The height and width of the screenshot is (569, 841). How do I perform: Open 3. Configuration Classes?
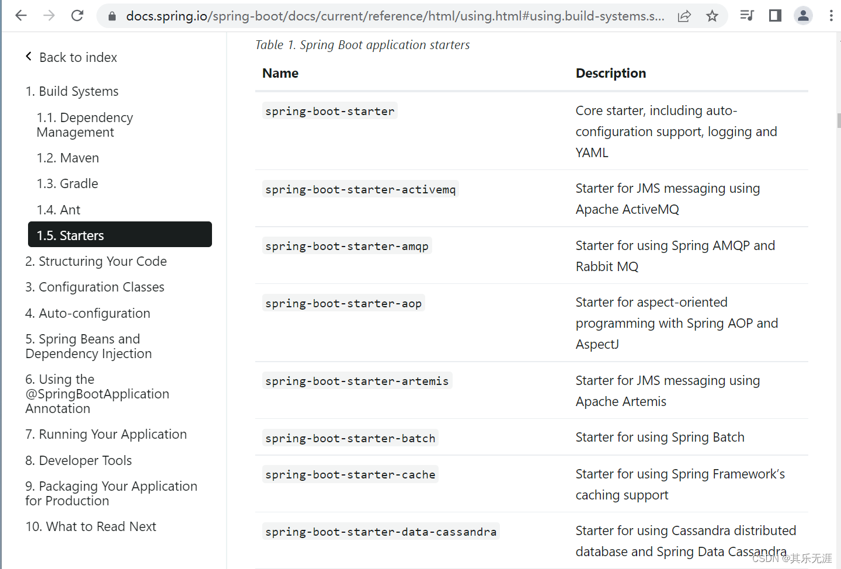click(x=95, y=287)
